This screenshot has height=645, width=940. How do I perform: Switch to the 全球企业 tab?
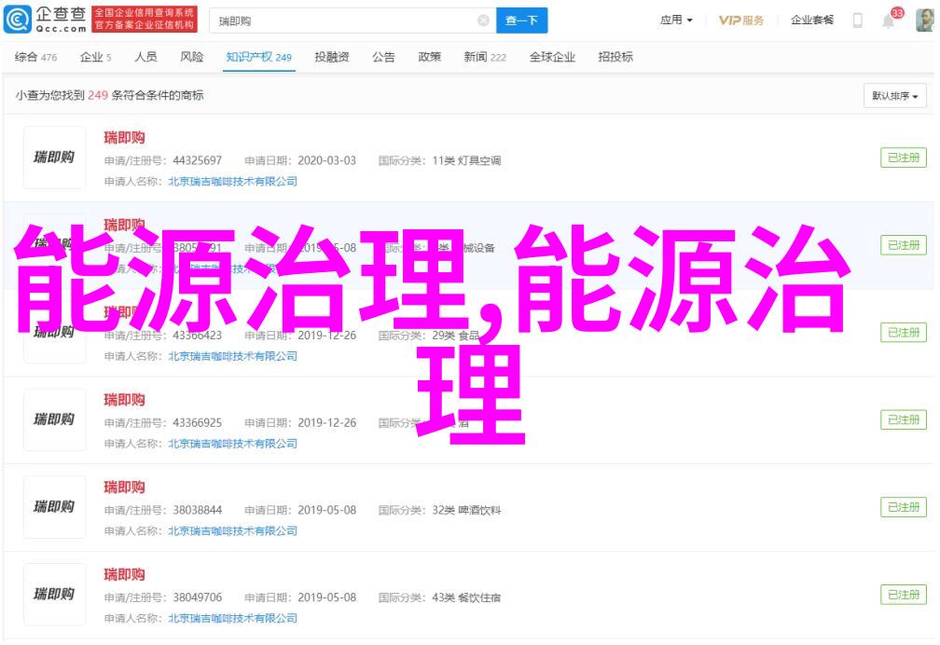click(x=552, y=57)
